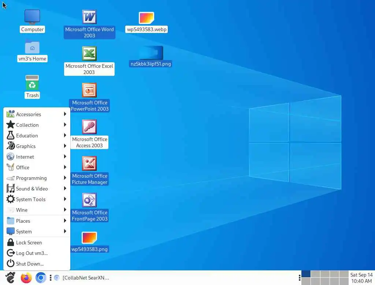Open the Programming menu category
Image resolution: width=375 pixels, height=285 pixels.
[37, 178]
